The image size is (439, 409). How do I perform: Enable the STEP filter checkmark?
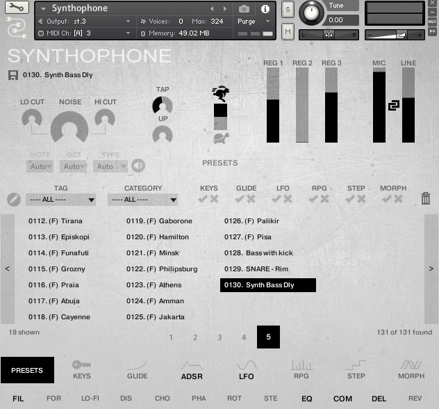point(350,199)
